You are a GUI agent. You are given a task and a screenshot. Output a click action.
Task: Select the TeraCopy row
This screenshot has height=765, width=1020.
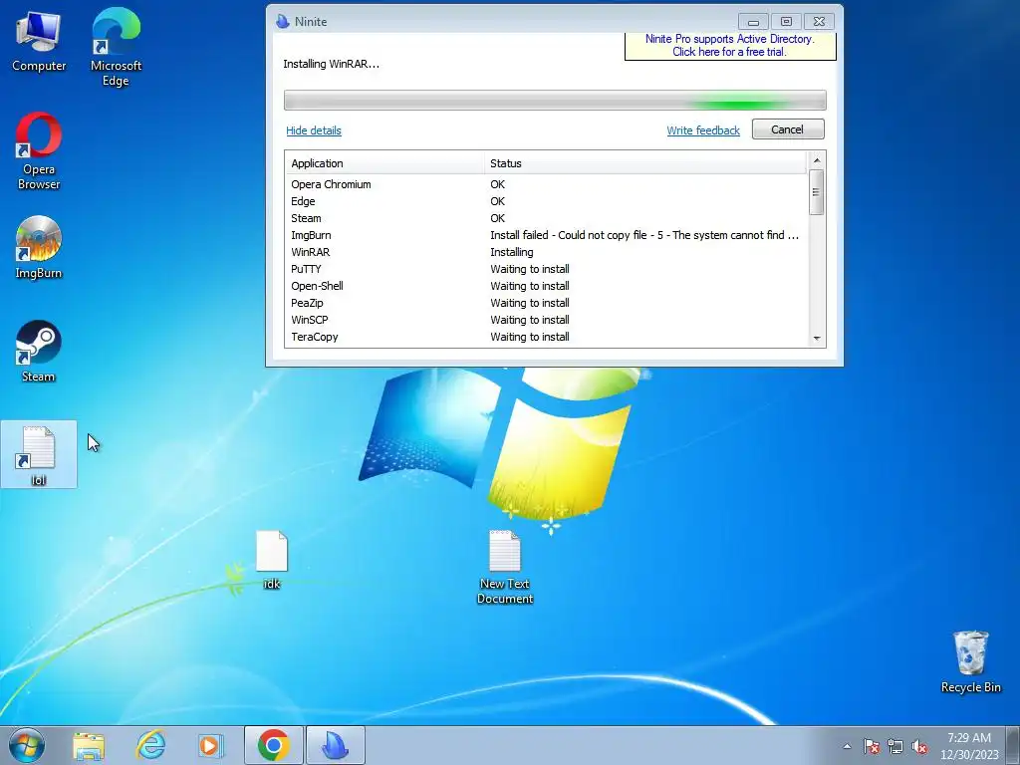click(547, 337)
